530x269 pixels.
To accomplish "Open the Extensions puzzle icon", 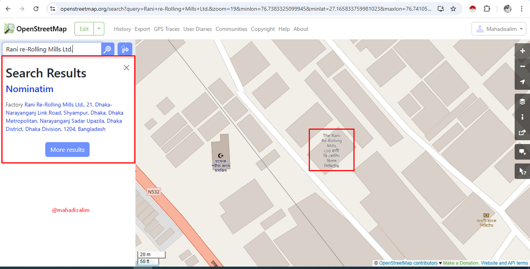I will click(487, 9).
